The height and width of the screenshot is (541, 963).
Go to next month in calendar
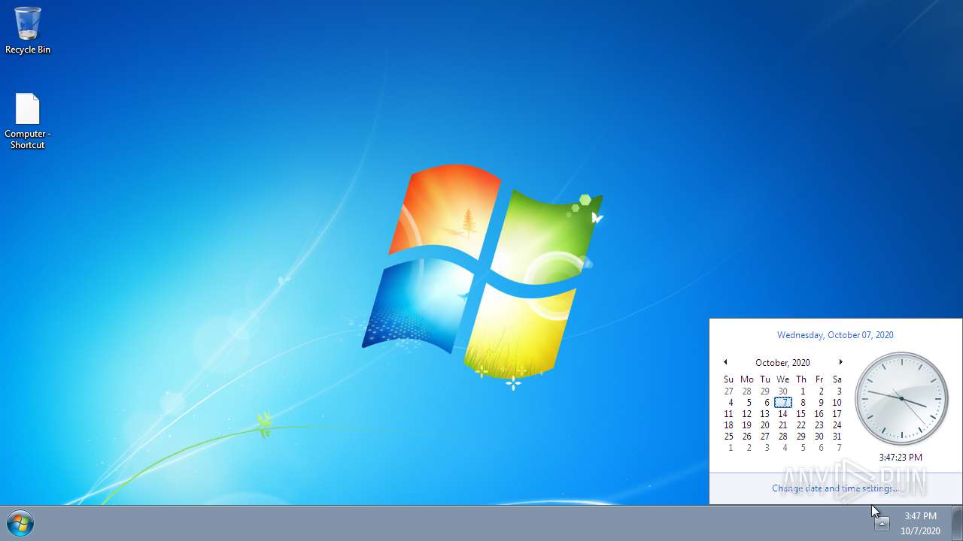click(840, 362)
